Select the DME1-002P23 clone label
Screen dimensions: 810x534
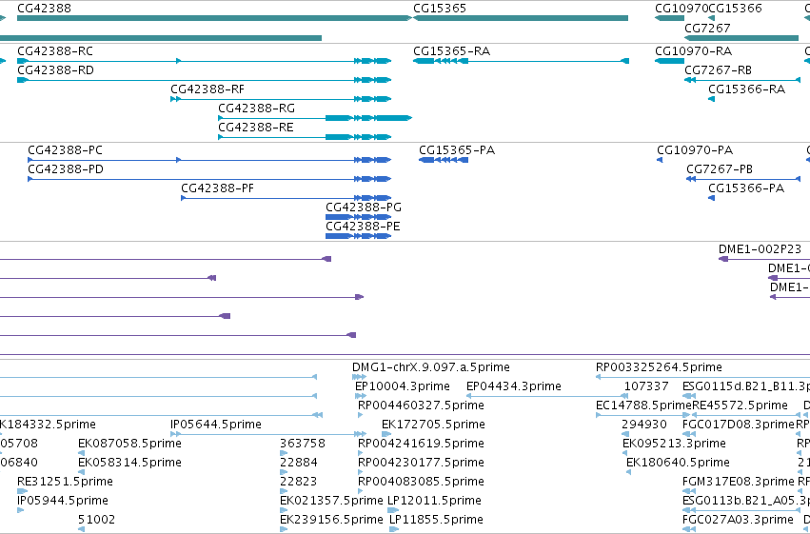tap(760, 249)
